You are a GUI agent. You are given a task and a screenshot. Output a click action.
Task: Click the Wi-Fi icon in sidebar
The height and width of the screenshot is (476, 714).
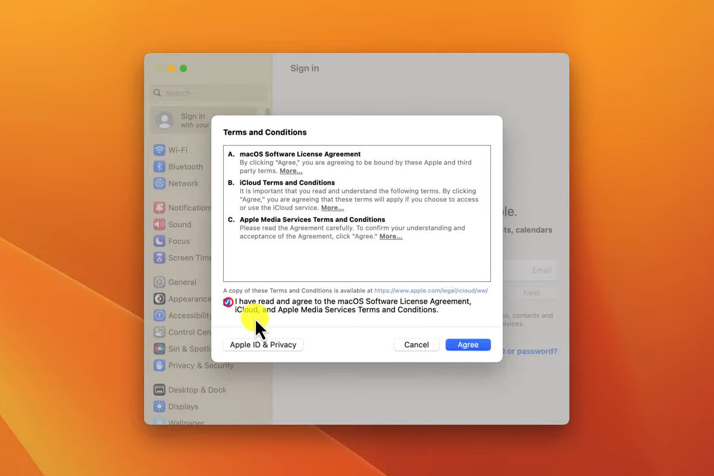click(x=159, y=150)
